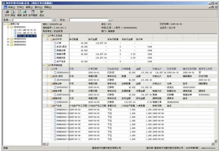The height and width of the screenshot is (151, 219).
Task: Collapse the 销售收款 detail group
Action: pyautogui.click(x=47, y=98)
